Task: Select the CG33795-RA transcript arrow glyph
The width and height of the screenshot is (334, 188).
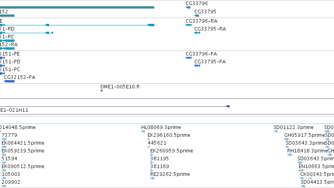Action: point(197,33)
